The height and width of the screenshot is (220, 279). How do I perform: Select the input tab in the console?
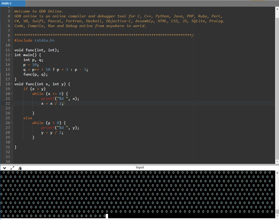click(x=140, y=167)
